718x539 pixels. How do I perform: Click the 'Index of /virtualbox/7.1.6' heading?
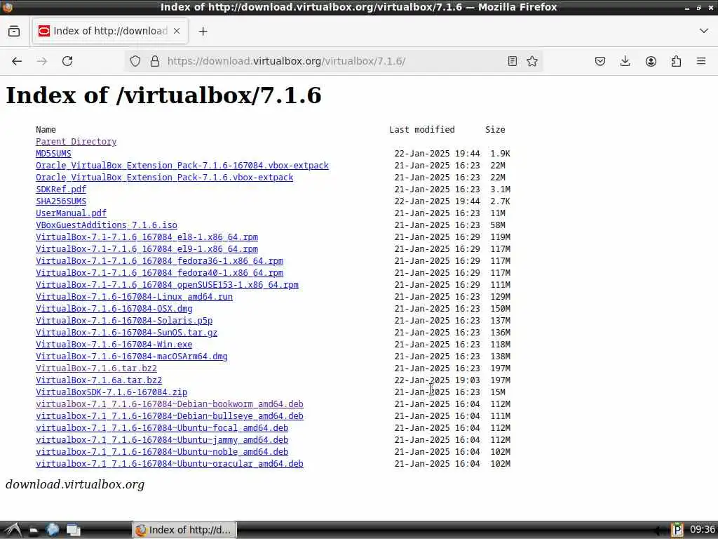point(163,95)
